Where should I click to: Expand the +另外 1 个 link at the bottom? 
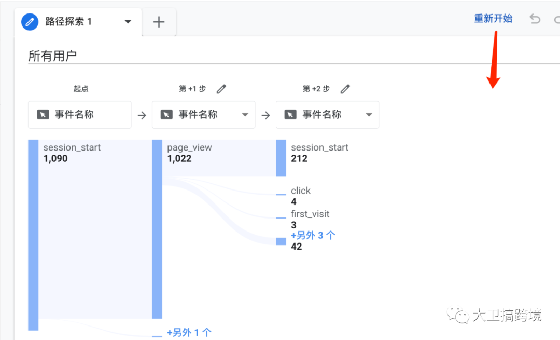(x=189, y=332)
